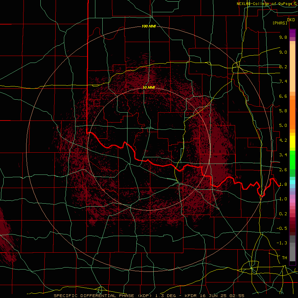Pick the yellow segment of the color scale

pos(292,142)
